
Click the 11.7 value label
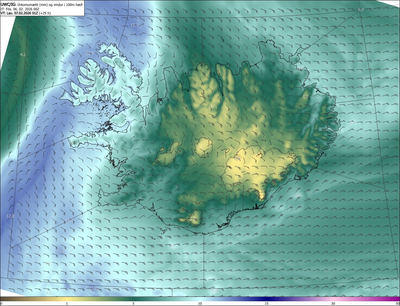click(x=61, y=251)
